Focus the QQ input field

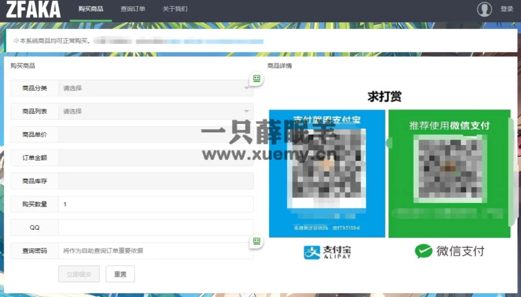tap(156, 227)
